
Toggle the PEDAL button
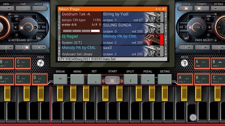click(148, 79)
